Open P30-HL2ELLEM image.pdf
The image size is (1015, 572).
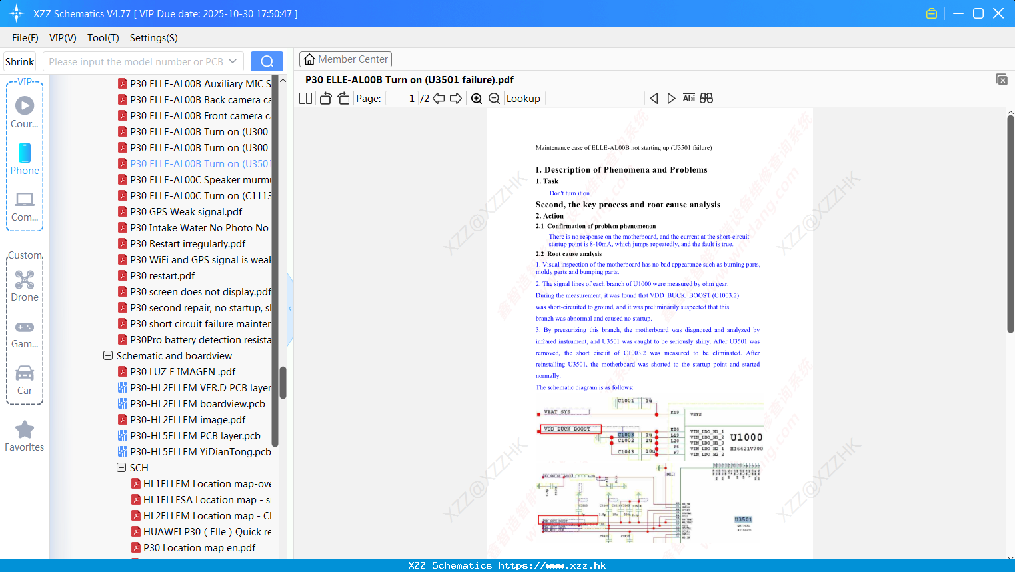[x=181, y=420]
